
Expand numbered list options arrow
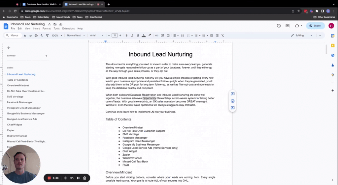(207, 36)
